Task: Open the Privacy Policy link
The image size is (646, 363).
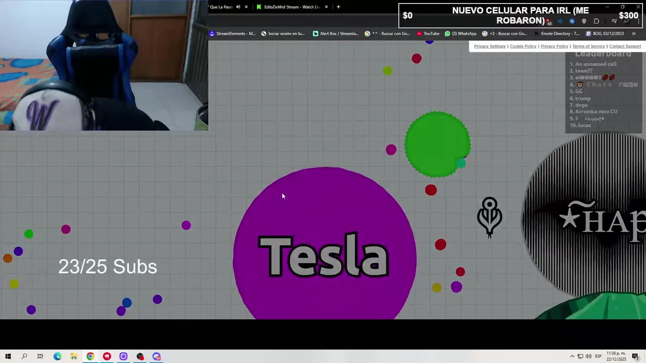Action: click(x=554, y=46)
